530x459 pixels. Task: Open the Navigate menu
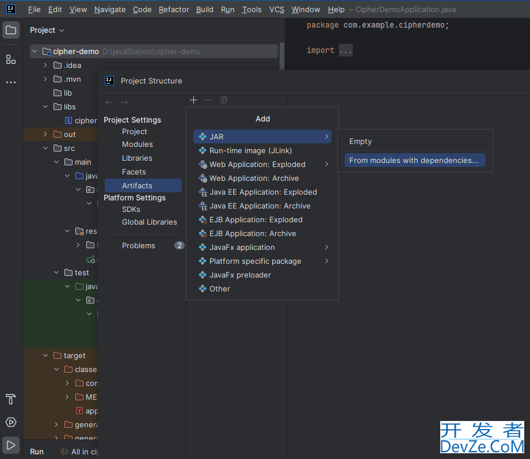tap(110, 9)
